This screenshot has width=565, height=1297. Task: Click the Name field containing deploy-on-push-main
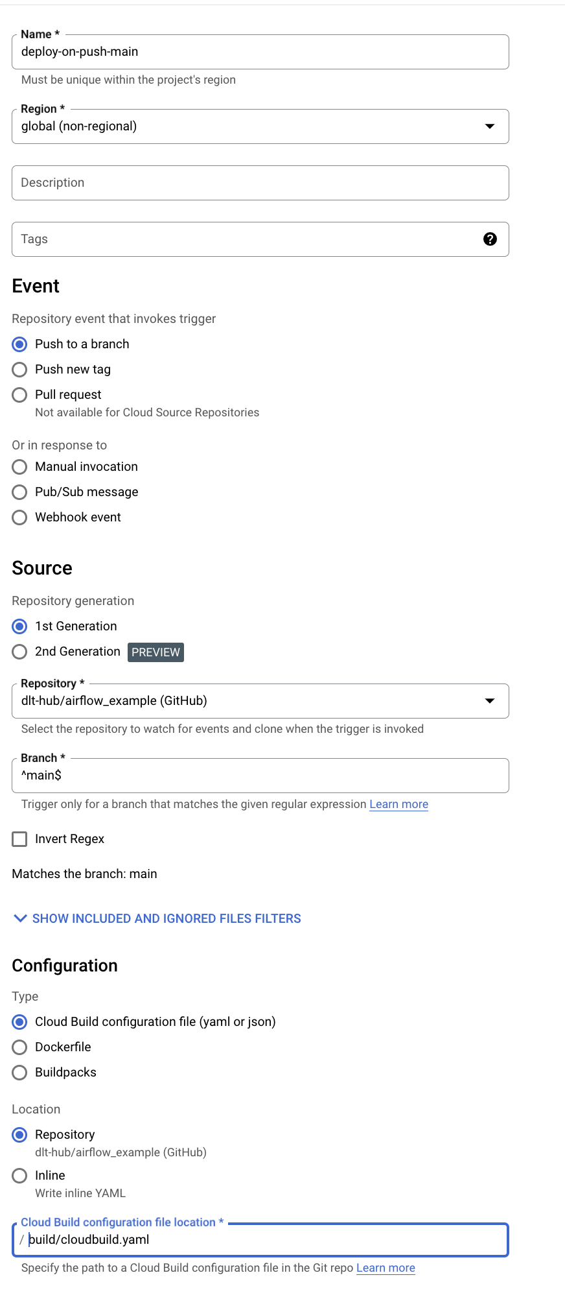tap(260, 52)
